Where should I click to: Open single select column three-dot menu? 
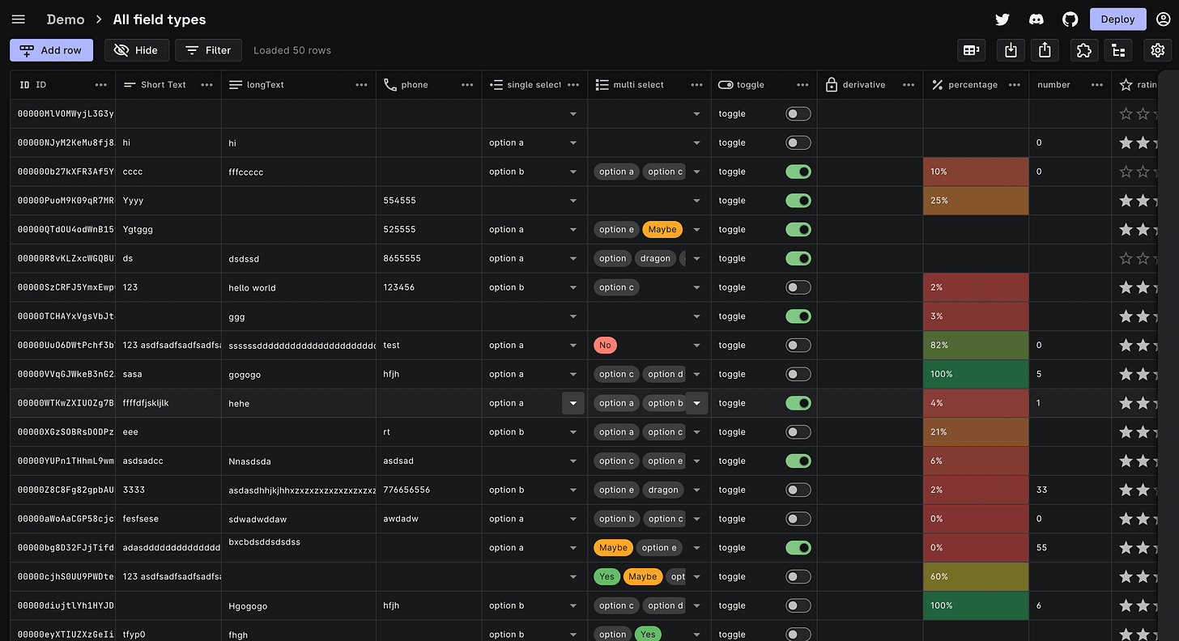click(x=573, y=85)
